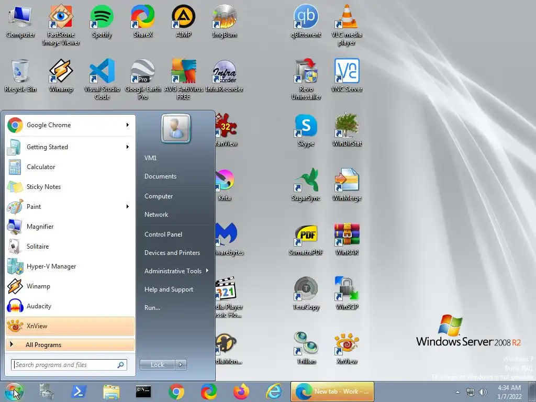Select AVG AntiVirus FREE desktop icon

184,79
